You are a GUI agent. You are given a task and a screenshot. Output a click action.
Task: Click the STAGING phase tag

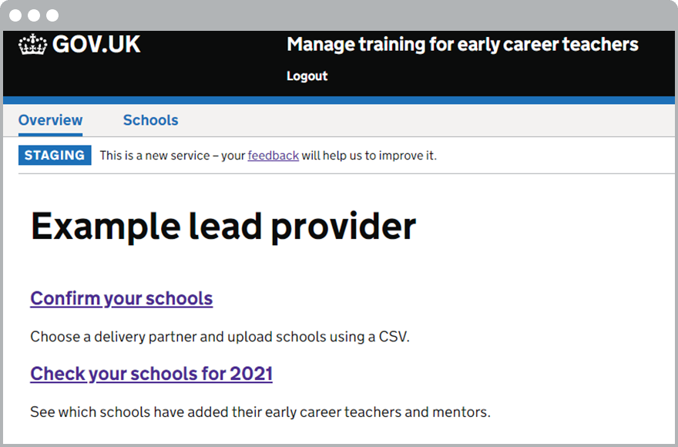tap(55, 156)
